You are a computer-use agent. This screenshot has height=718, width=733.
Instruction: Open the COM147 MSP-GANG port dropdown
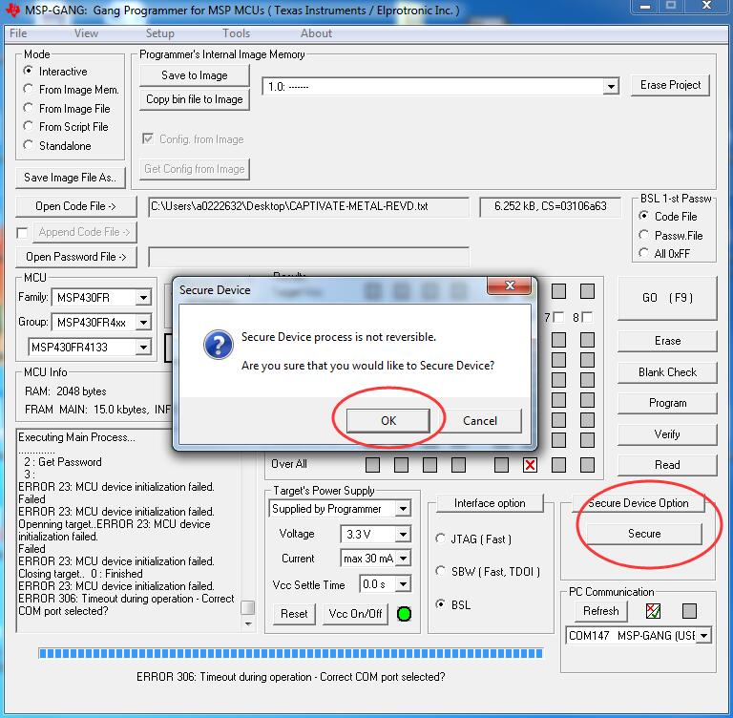703,635
